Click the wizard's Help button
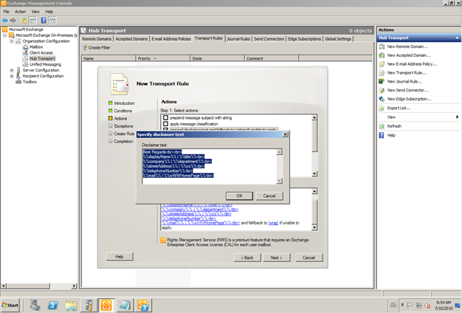 pyautogui.click(x=120, y=257)
